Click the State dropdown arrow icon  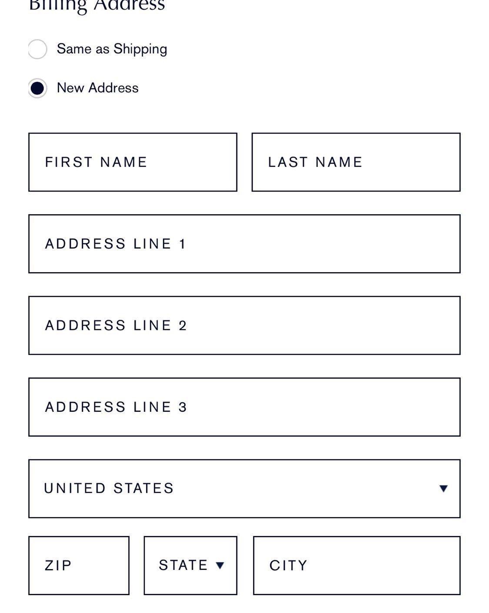pos(220,566)
